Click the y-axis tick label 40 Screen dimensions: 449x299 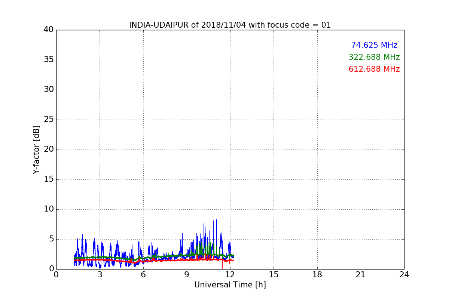tap(49, 30)
